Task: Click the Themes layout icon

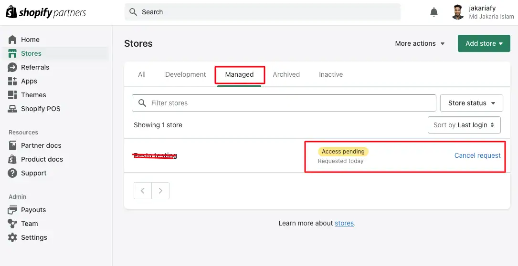Action: click(x=12, y=95)
